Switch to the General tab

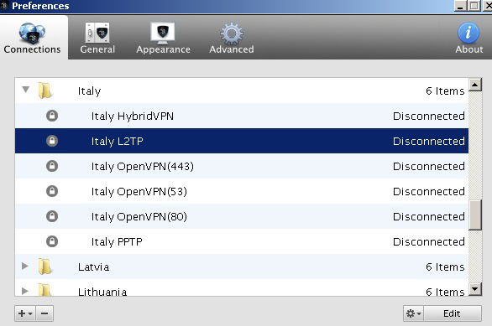coord(97,39)
